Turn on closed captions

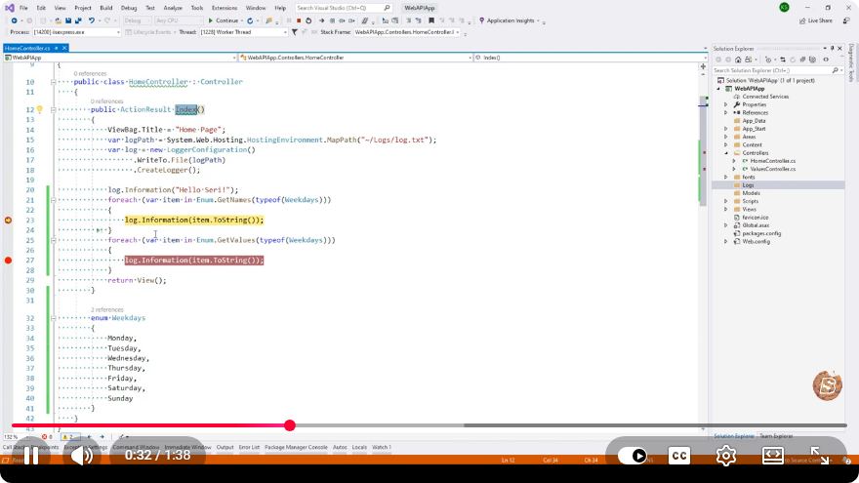tap(679, 456)
